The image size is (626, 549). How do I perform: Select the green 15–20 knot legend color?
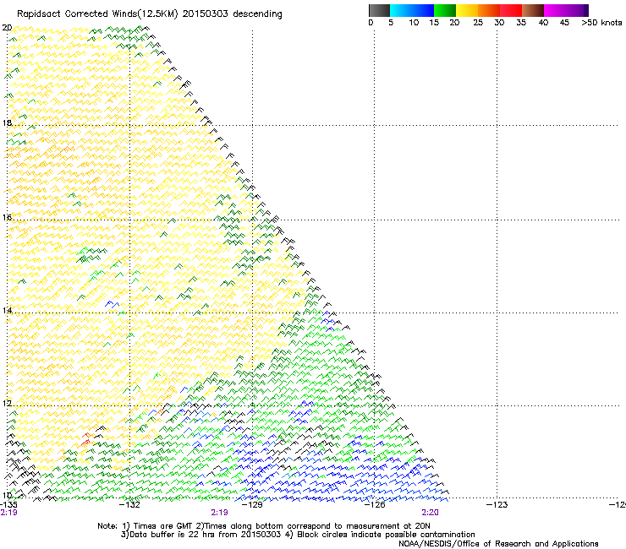445,10
